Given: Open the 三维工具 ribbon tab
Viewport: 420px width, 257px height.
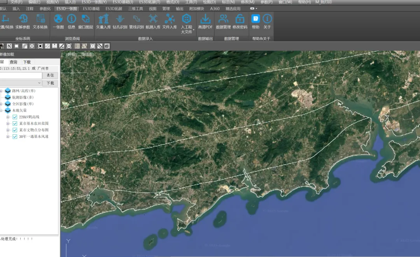Looking at the screenshot, I should click(135, 9).
